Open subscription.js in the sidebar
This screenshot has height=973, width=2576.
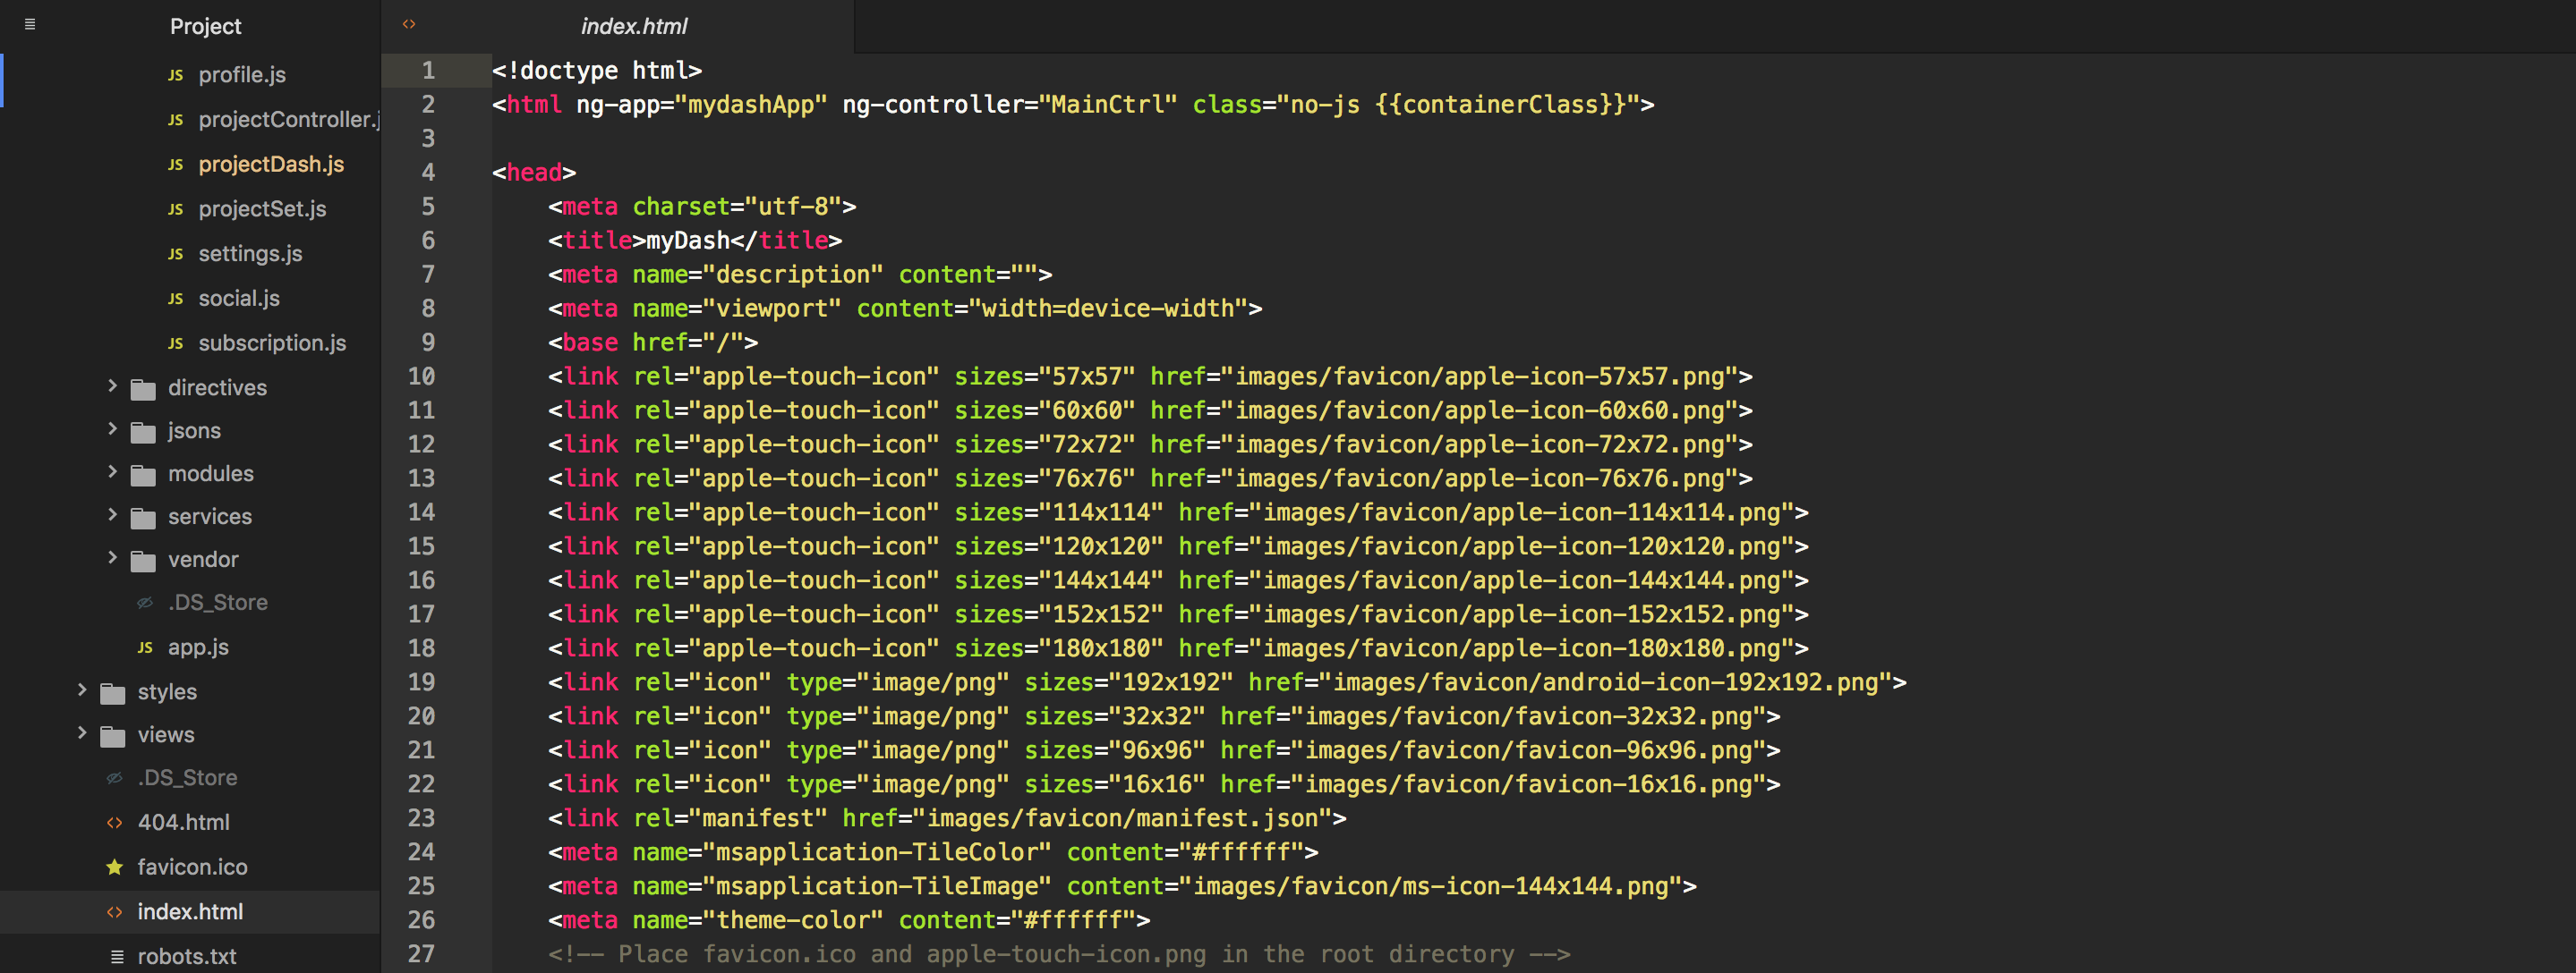272,343
